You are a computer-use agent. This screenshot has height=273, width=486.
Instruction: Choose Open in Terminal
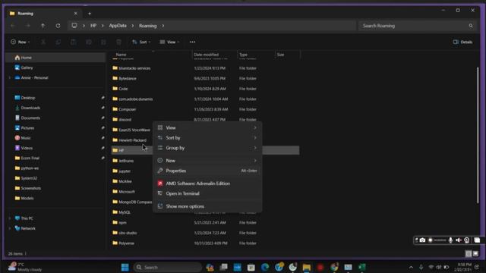pyautogui.click(x=207, y=193)
